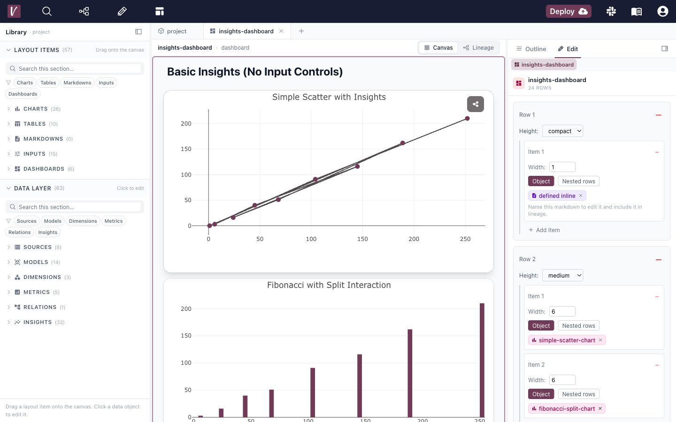The width and height of the screenshot is (676, 422).
Task: Click the Deploy button
Action: tap(568, 11)
